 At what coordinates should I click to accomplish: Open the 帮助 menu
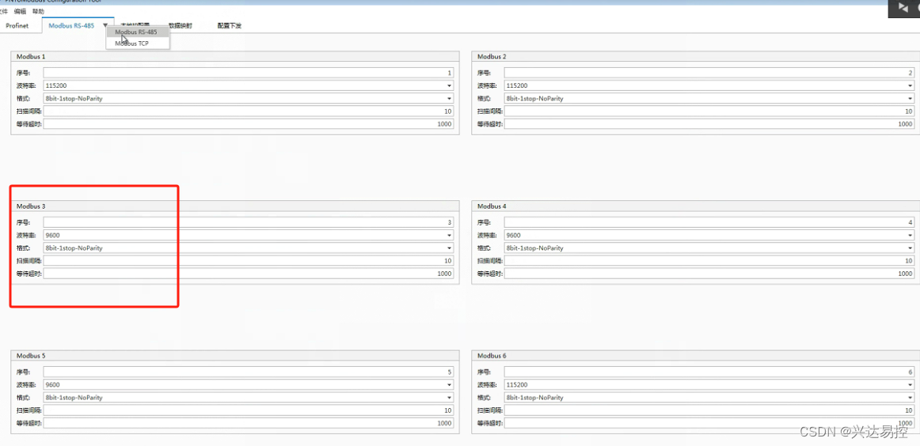(39, 11)
